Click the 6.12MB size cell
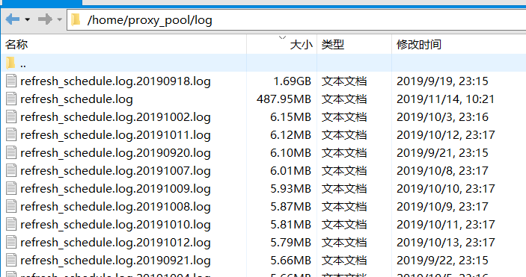 click(290, 135)
